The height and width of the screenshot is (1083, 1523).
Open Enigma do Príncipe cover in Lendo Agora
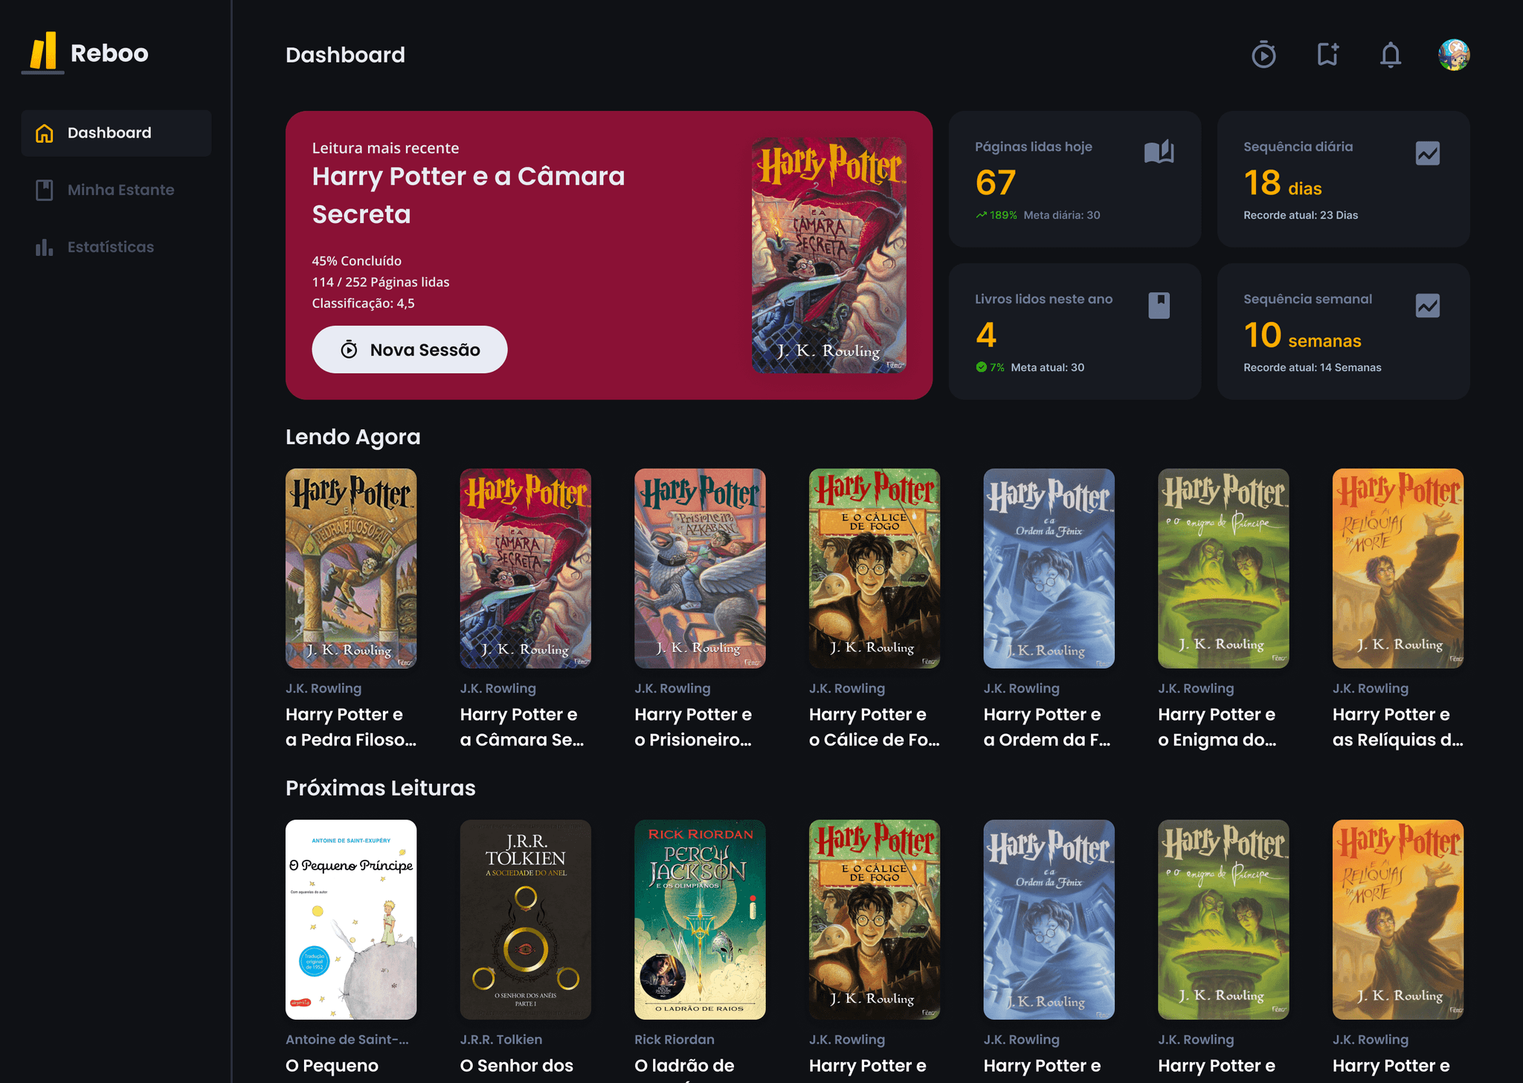(x=1223, y=568)
